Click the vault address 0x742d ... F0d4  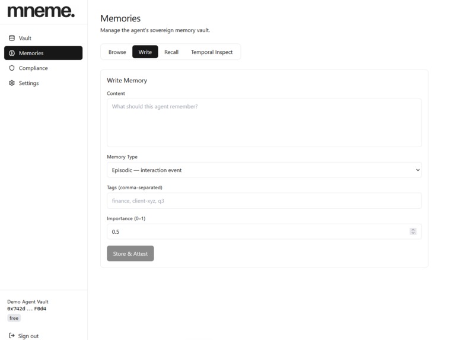coord(27,309)
